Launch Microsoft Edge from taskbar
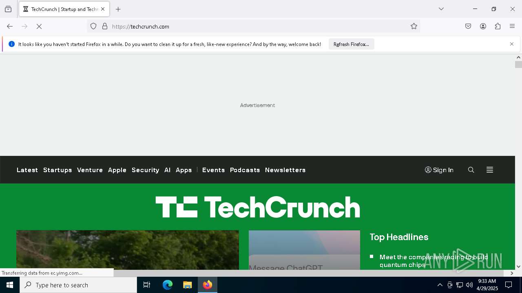 coord(168,285)
